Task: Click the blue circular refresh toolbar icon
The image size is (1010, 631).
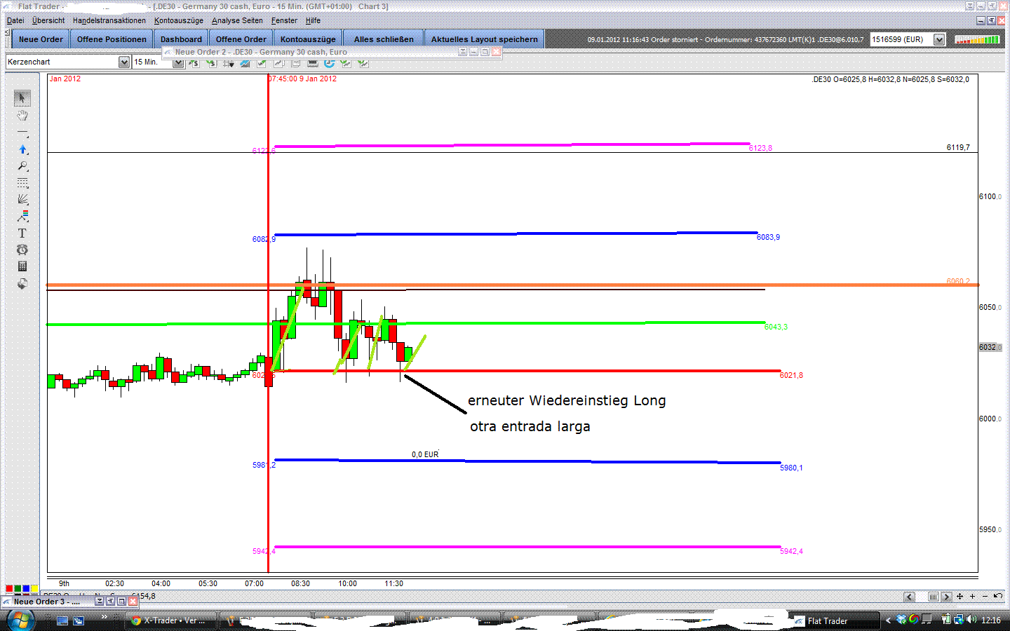Action: coord(329,62)
